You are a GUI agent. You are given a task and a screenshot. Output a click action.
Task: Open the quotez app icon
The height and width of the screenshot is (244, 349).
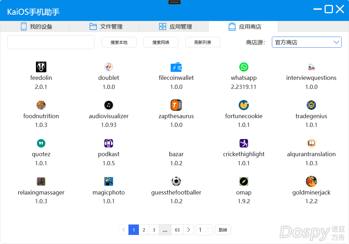pyautogui.click(x=41, y=143)
